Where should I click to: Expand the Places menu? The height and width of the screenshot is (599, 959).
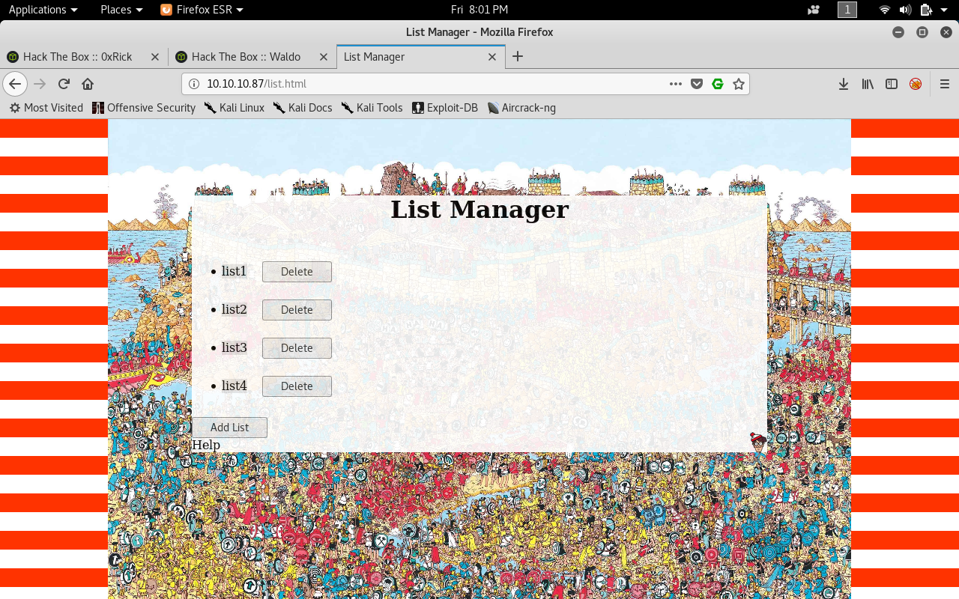point(121,9)
